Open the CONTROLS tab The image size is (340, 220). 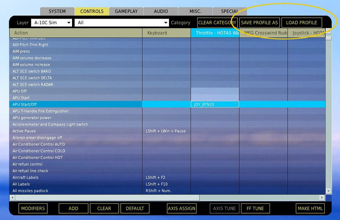92,11
